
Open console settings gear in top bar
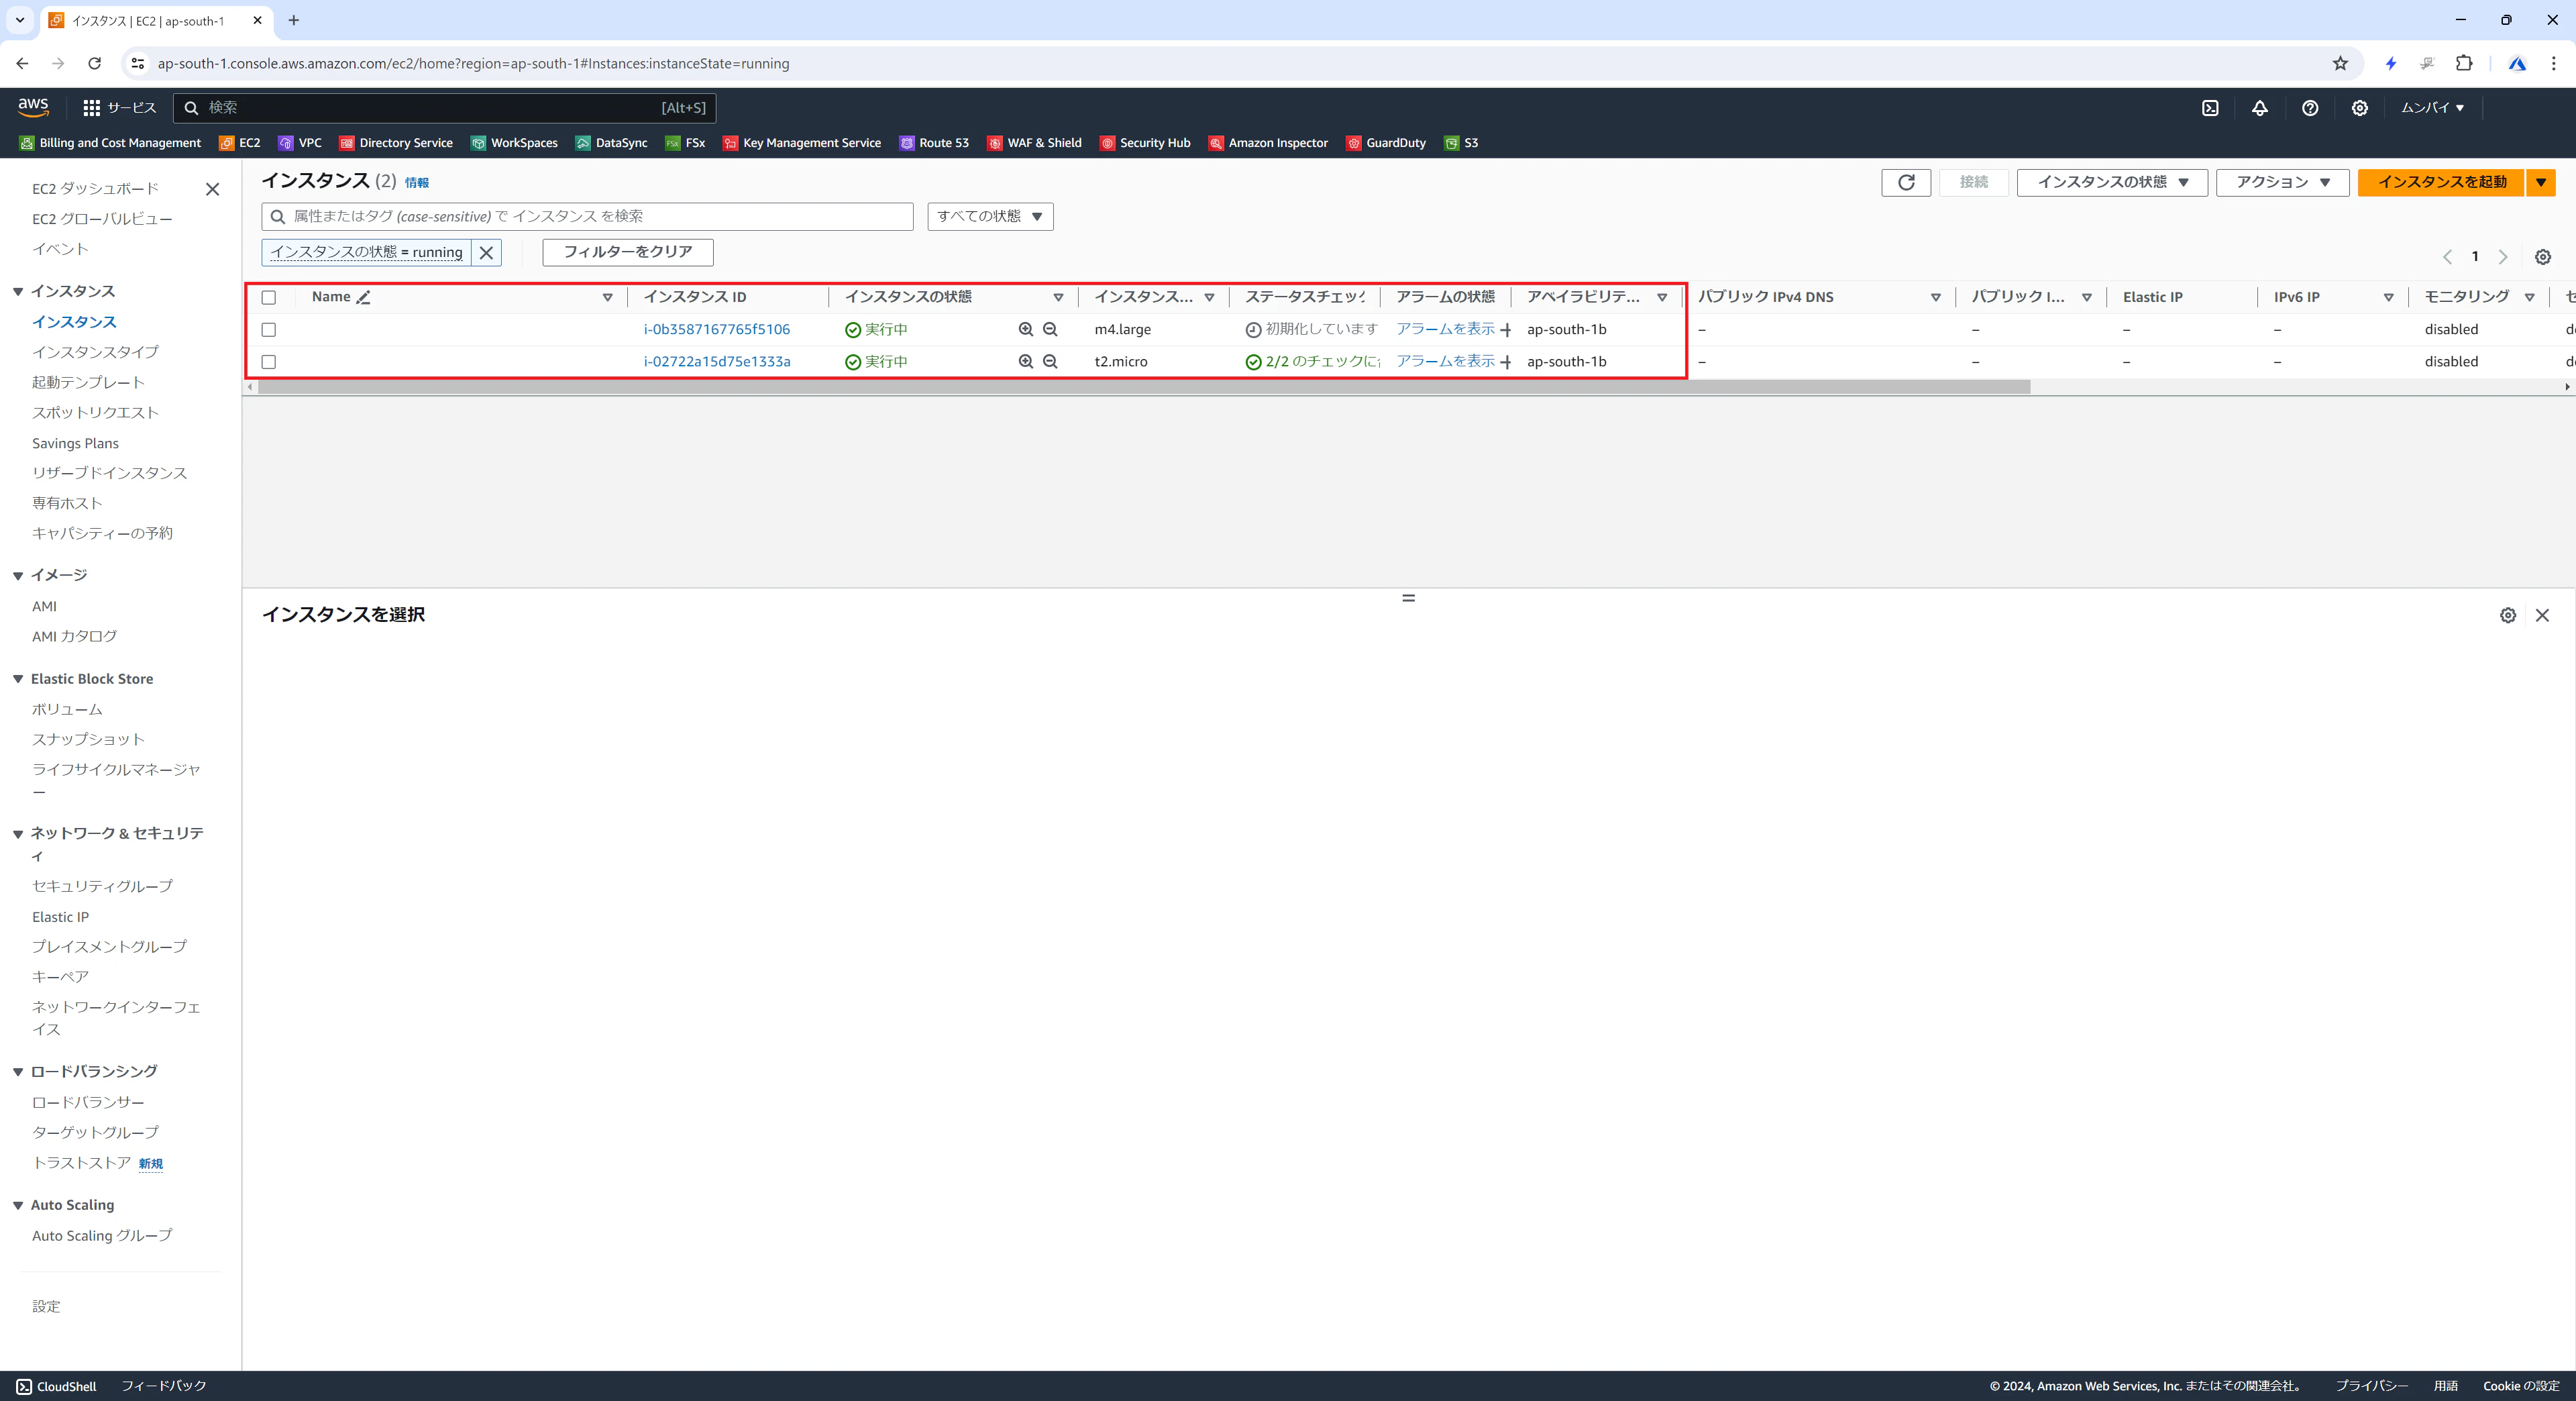point(2360,108)
